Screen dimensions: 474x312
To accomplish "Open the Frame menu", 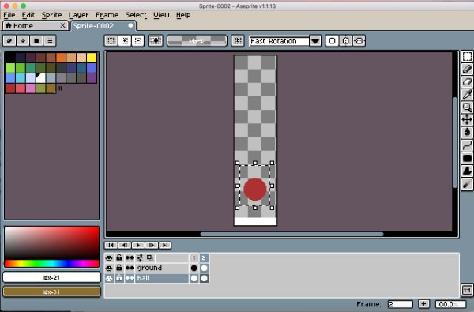I will 107,15.
